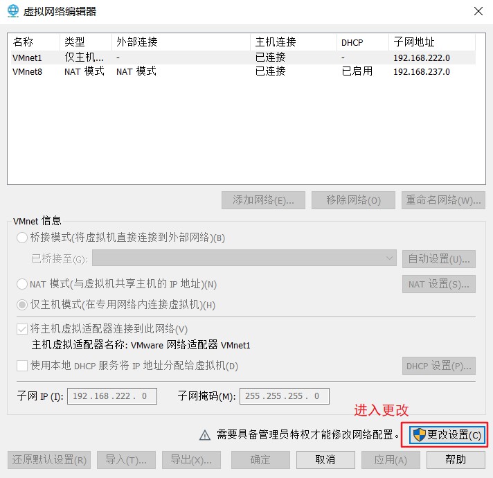
Task: Click subnet address 192.168.222.0
Action: click(422, 58)
